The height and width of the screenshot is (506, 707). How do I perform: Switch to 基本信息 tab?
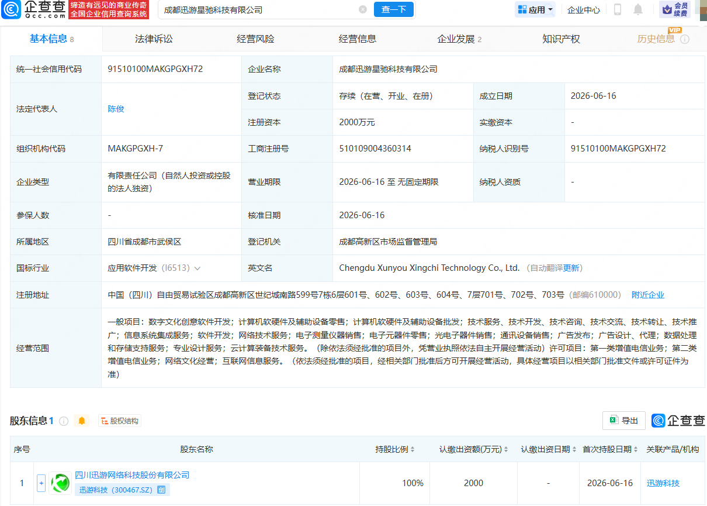point(51,39)
